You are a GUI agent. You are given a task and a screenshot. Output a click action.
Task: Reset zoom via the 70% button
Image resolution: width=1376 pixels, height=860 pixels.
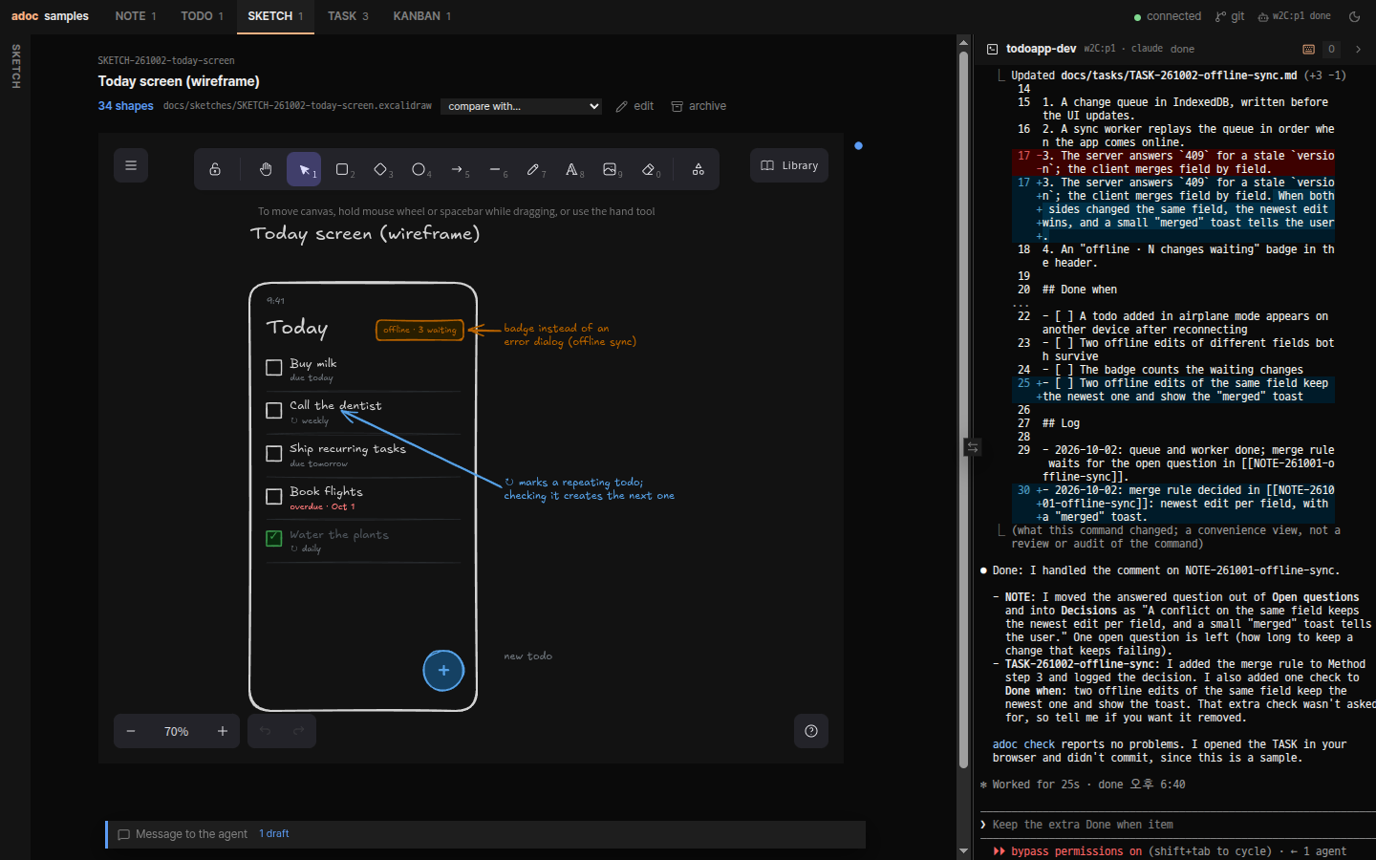pos(177,731)
